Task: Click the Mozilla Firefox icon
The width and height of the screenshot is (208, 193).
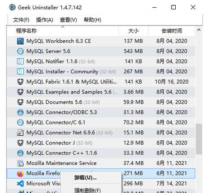Action: (20, 173)
